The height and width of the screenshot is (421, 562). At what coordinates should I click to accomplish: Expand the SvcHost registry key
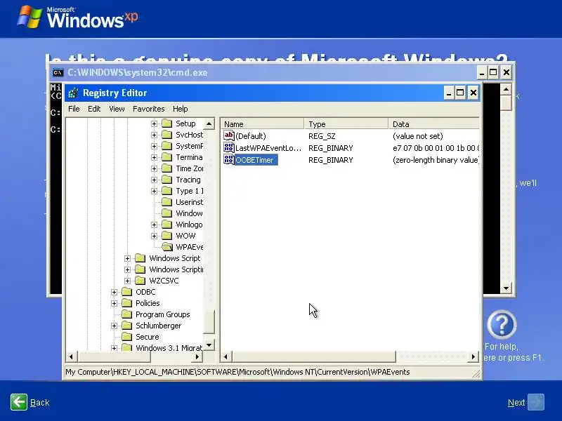154,135
